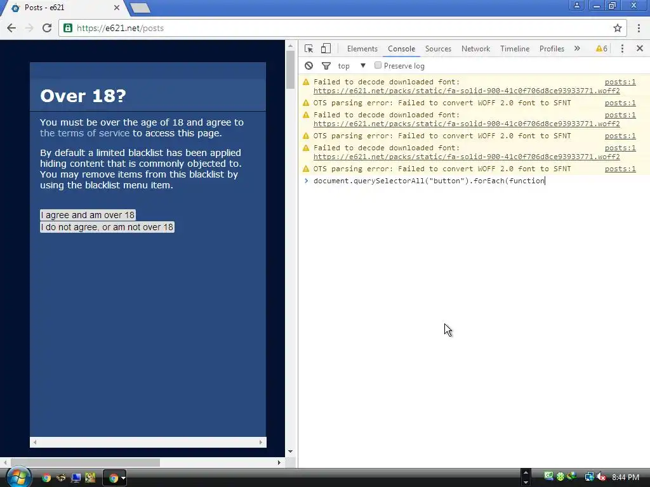Click the page horizontal scrollbar thumb
650x487 pixels.
[x=85, y=462]
